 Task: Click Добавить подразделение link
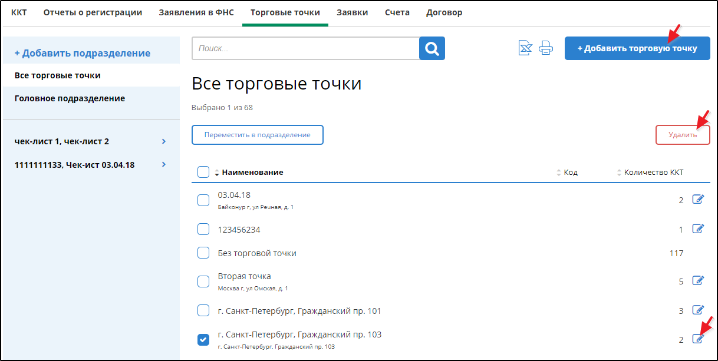(x=83, y=53)
